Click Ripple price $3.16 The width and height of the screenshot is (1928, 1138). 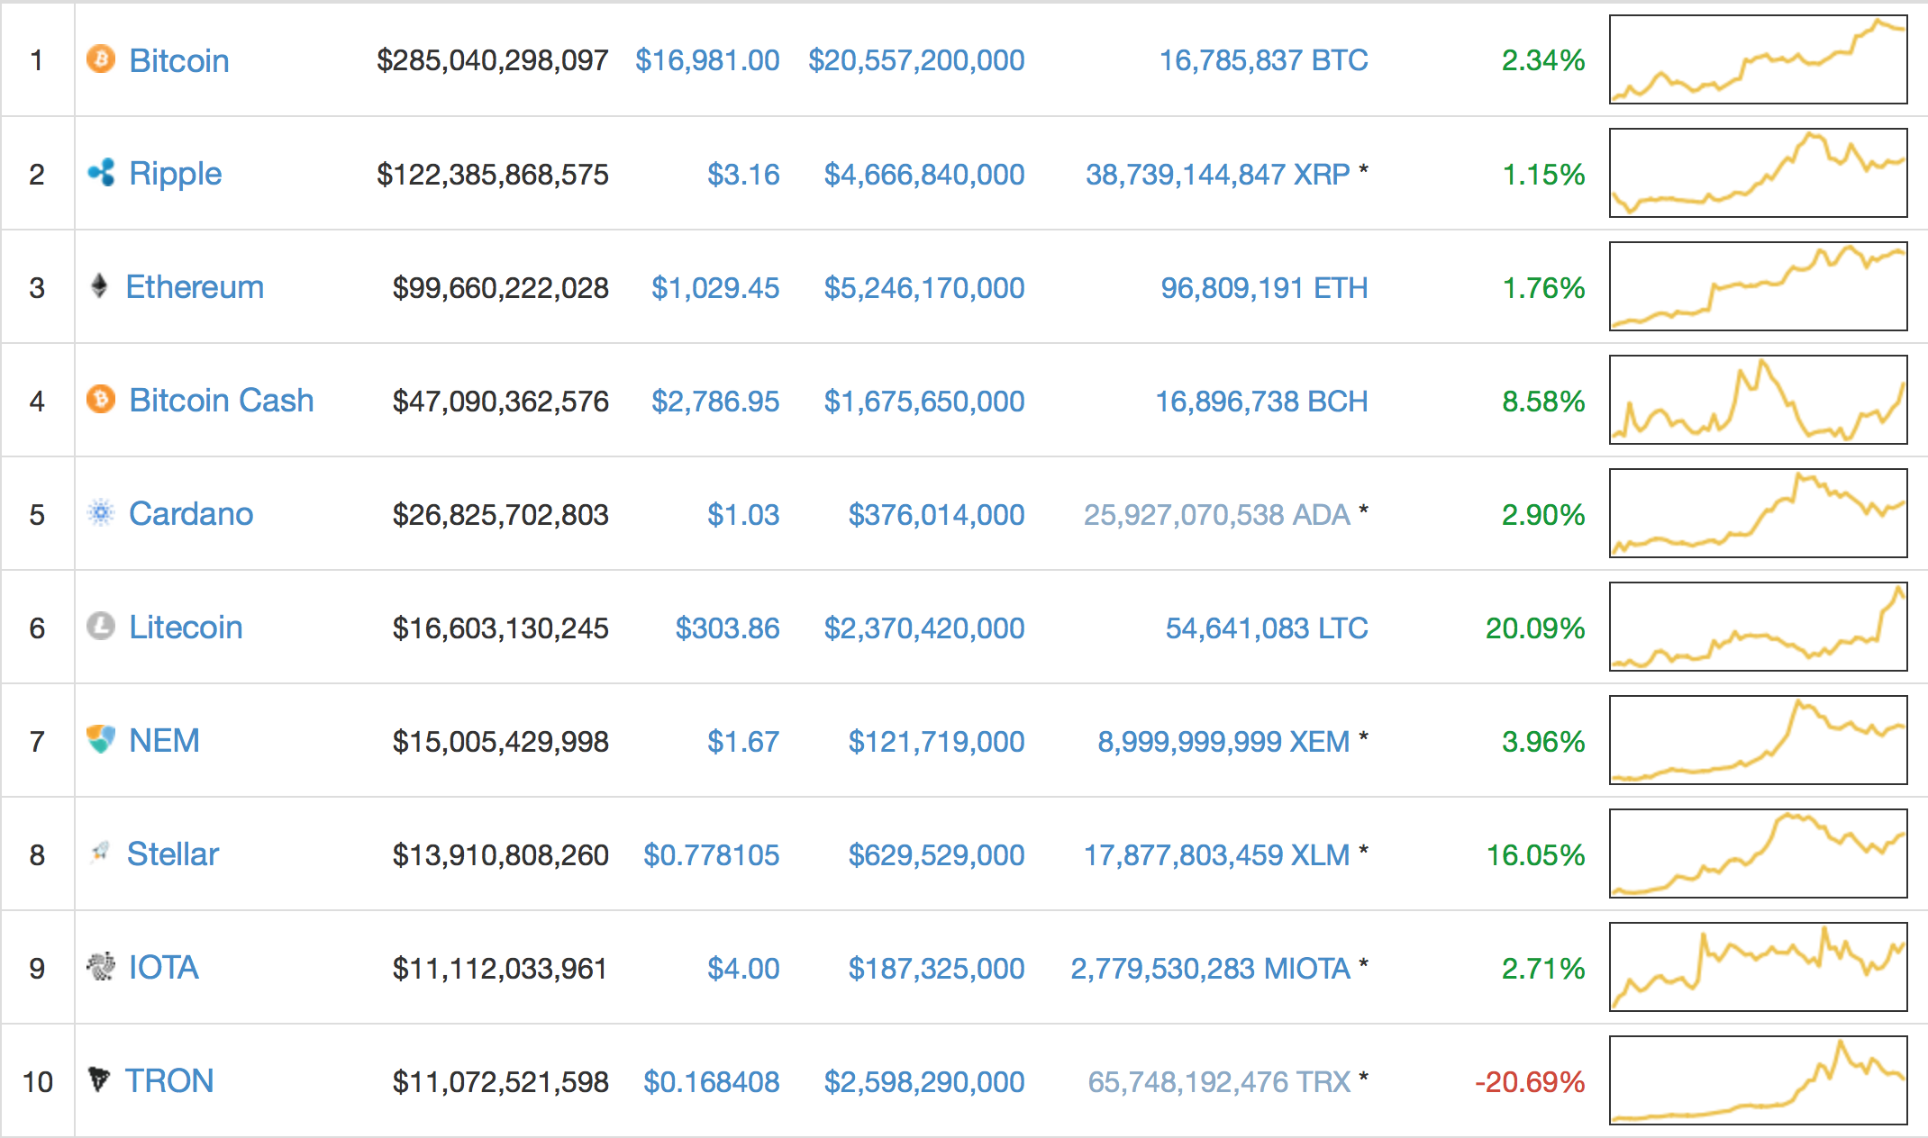click(743, 175)
